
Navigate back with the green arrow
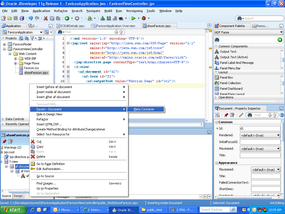pos(67,18)
